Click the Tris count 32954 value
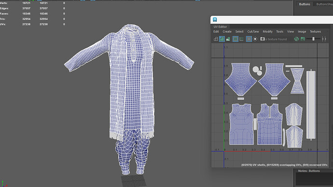Viewport: 333px width, 187px height. 27,19
